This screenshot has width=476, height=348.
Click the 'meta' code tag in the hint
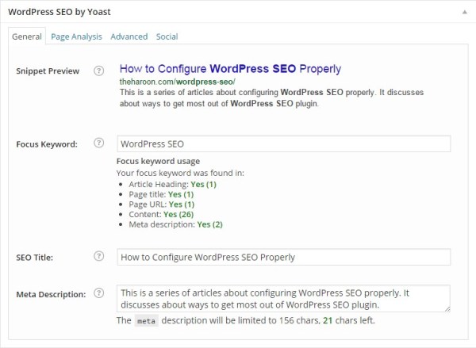(146, 321)
